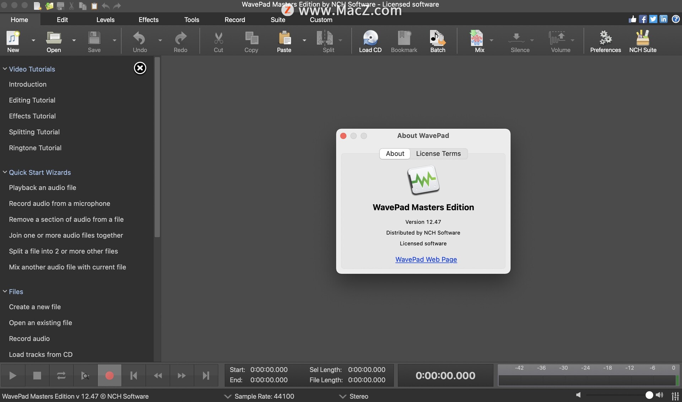The image size is (682, 402).
Task: Switch to the Tools tab
Action: [192, 20]
